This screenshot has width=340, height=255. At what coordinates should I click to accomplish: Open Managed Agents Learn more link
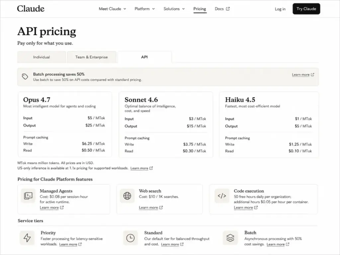(49, 208)
